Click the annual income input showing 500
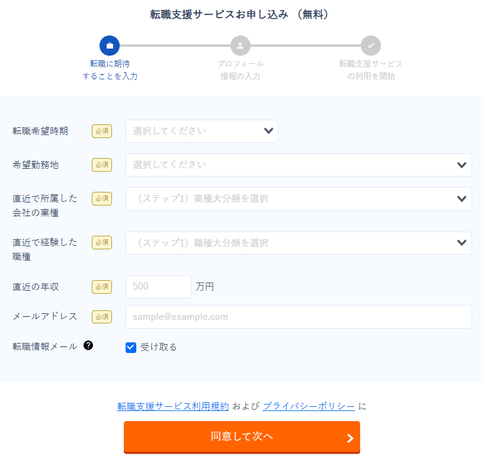The image size is (484, 459). pyautogui.click(x=158, y=287)
